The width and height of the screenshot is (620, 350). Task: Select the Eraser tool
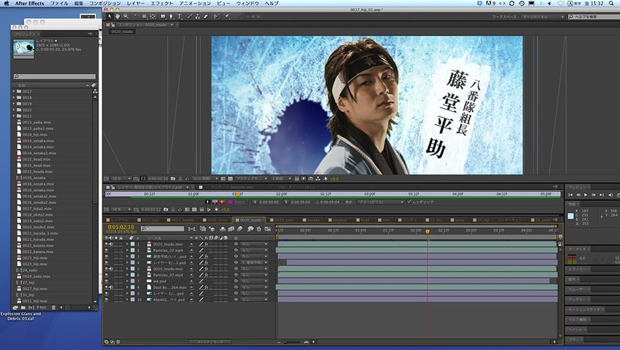click(206, 16)
